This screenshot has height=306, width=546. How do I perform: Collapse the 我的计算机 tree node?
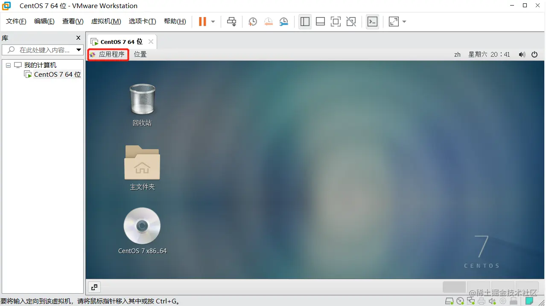[8, 65]
